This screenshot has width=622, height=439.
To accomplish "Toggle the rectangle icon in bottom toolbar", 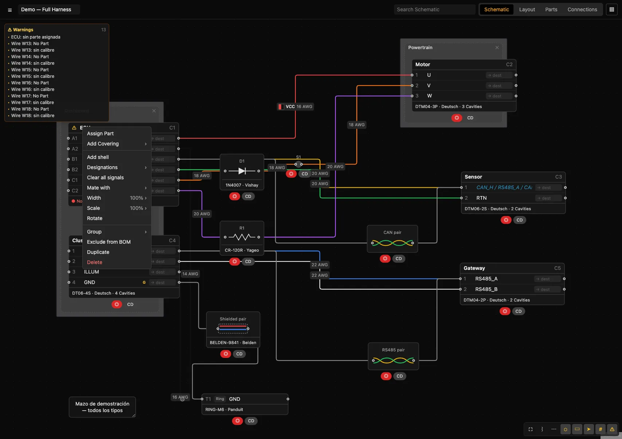I will click(x=577, y=429).
